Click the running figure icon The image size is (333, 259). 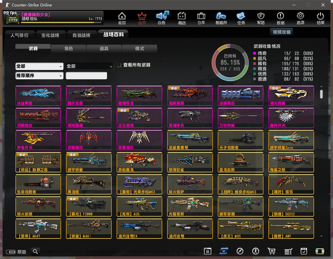[256, 251]
